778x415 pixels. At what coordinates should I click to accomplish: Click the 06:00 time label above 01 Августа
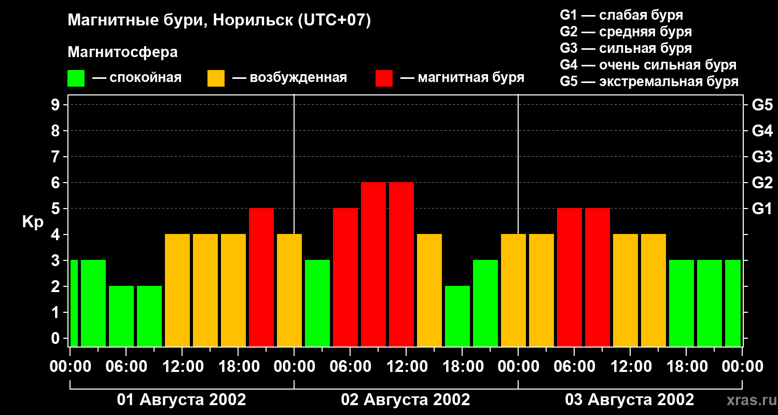pyautogui.click(x=126, y=366)
